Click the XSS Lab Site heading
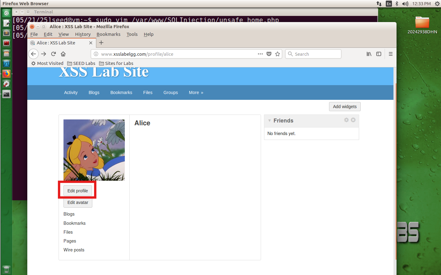The height and width of the screenshot is (275, 441). (104, 73)
